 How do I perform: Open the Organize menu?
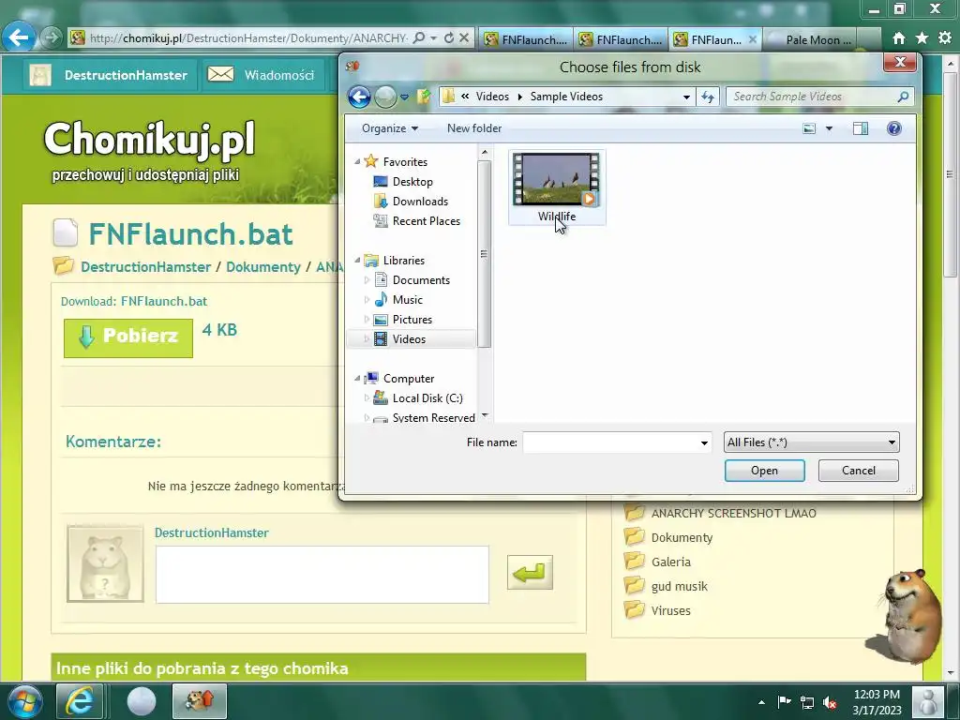coord(390,128)
